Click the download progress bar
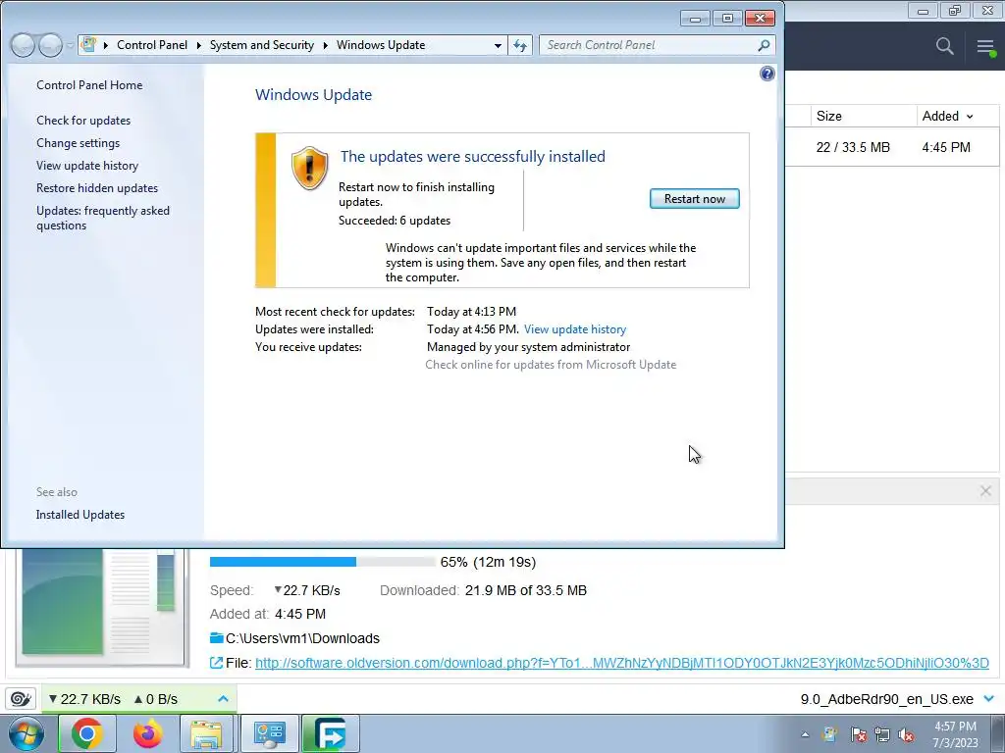This screenshot has width=1005, height=753. [322, 562]
